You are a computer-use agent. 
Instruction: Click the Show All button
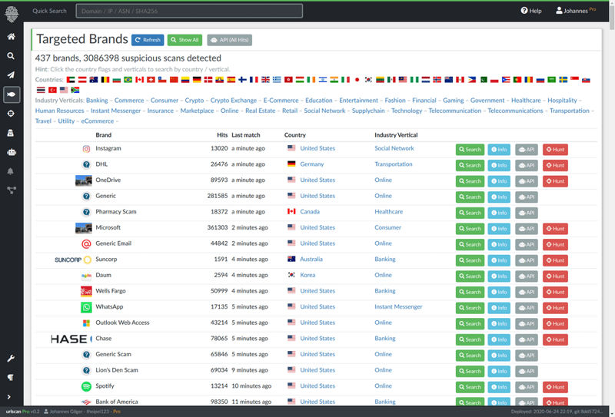pos(184,40)
